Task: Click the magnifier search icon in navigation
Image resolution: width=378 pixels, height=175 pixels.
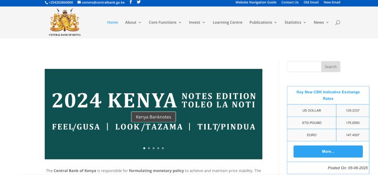Action: (x=338, y=22)
